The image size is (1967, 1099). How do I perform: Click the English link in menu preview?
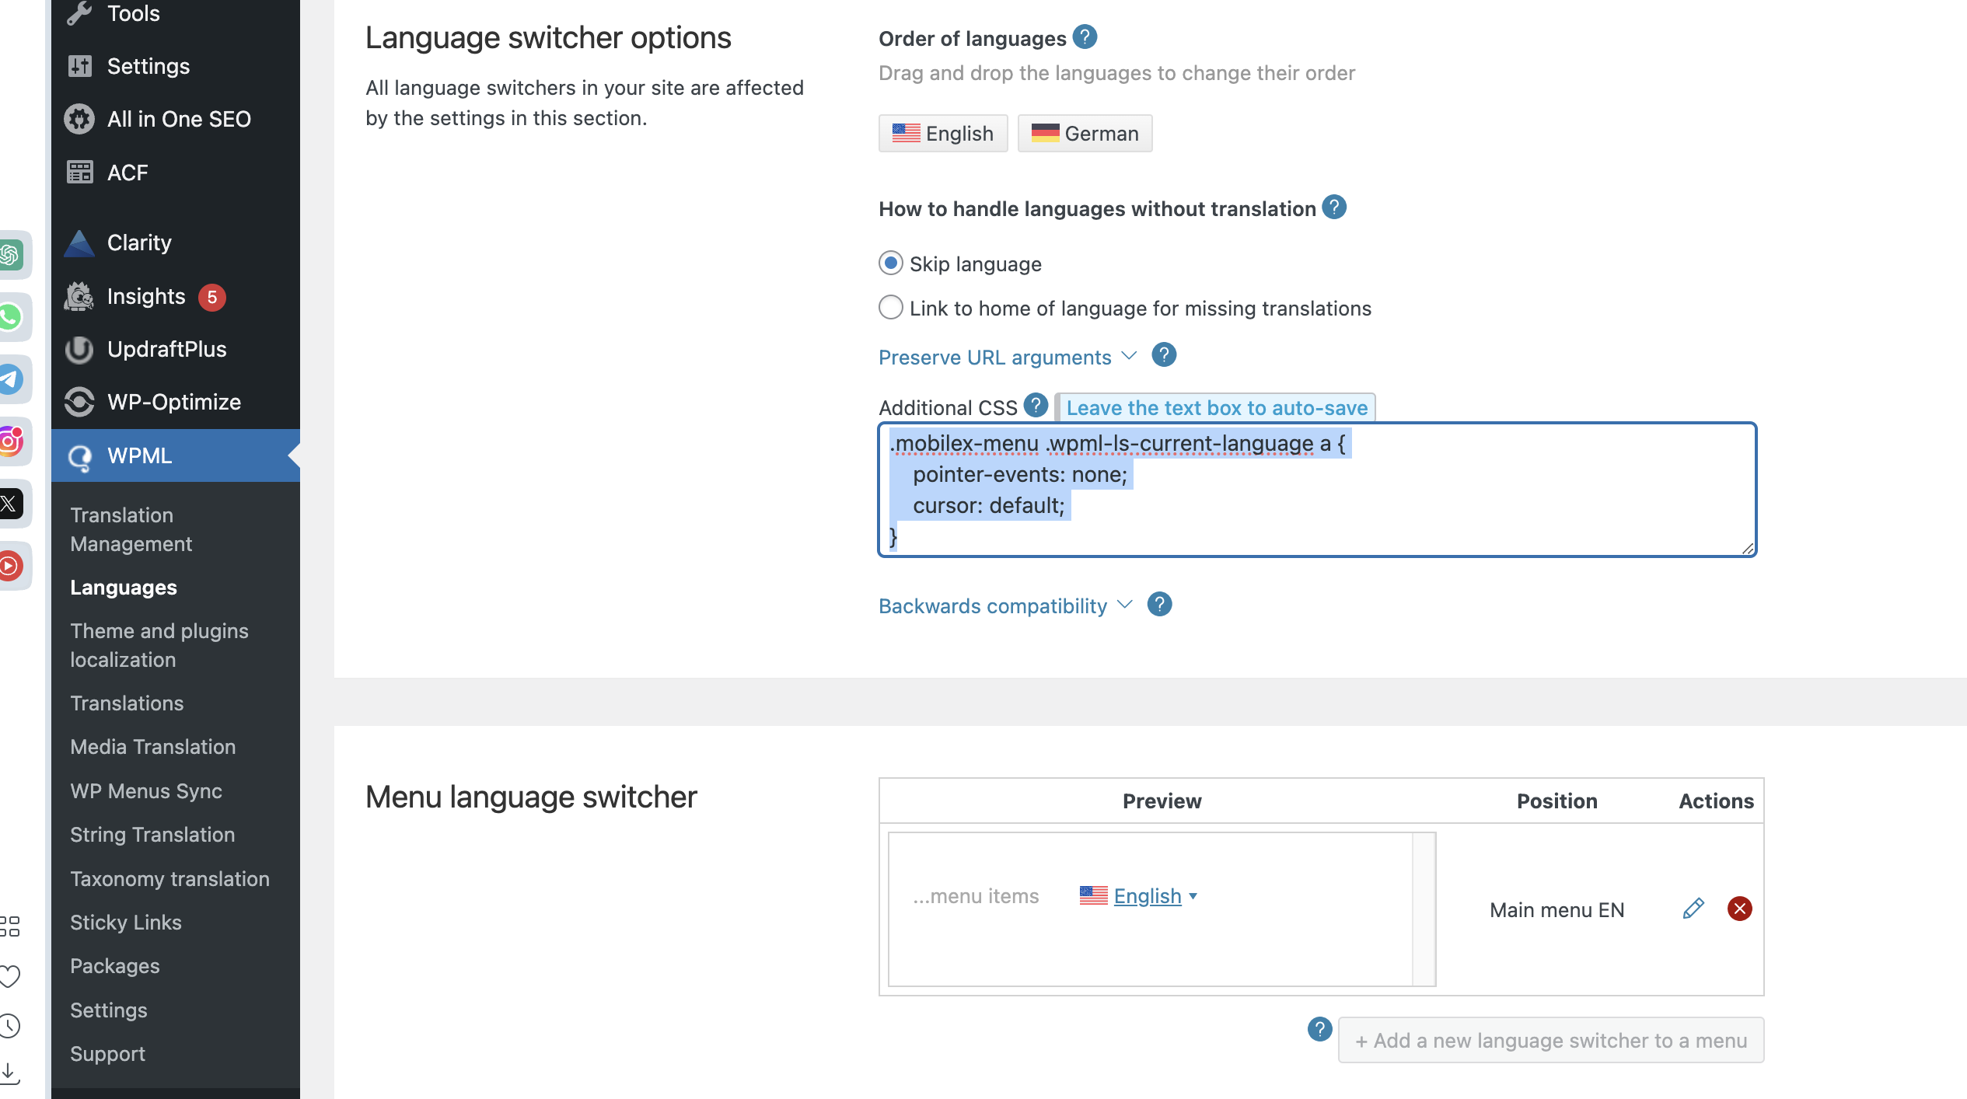tap(1148, 896)
